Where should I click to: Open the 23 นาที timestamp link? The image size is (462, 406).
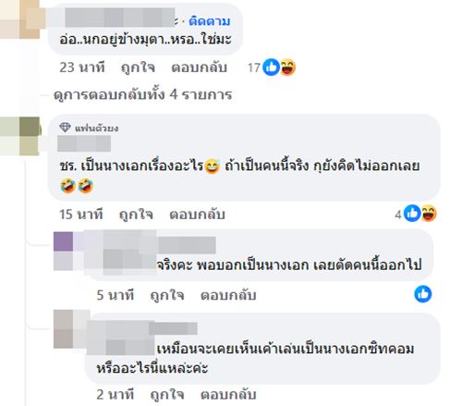82,68
